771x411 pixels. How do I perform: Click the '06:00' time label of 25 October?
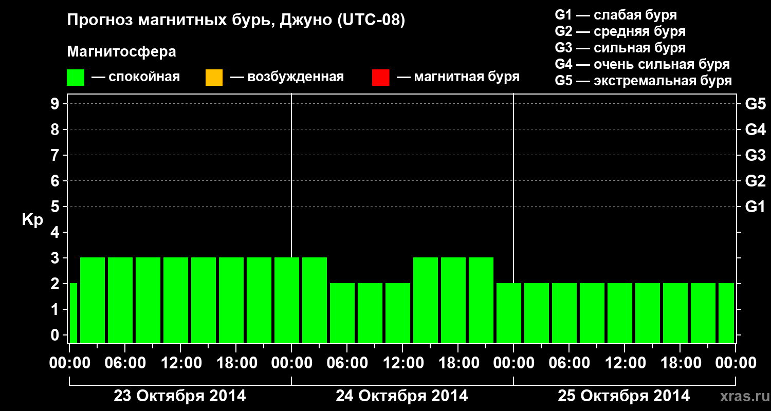pyautogui.click(x=569, y=363)
